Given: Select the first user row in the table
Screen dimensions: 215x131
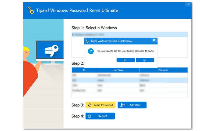Looking at the screenshot, I should (x=130, y=75).
